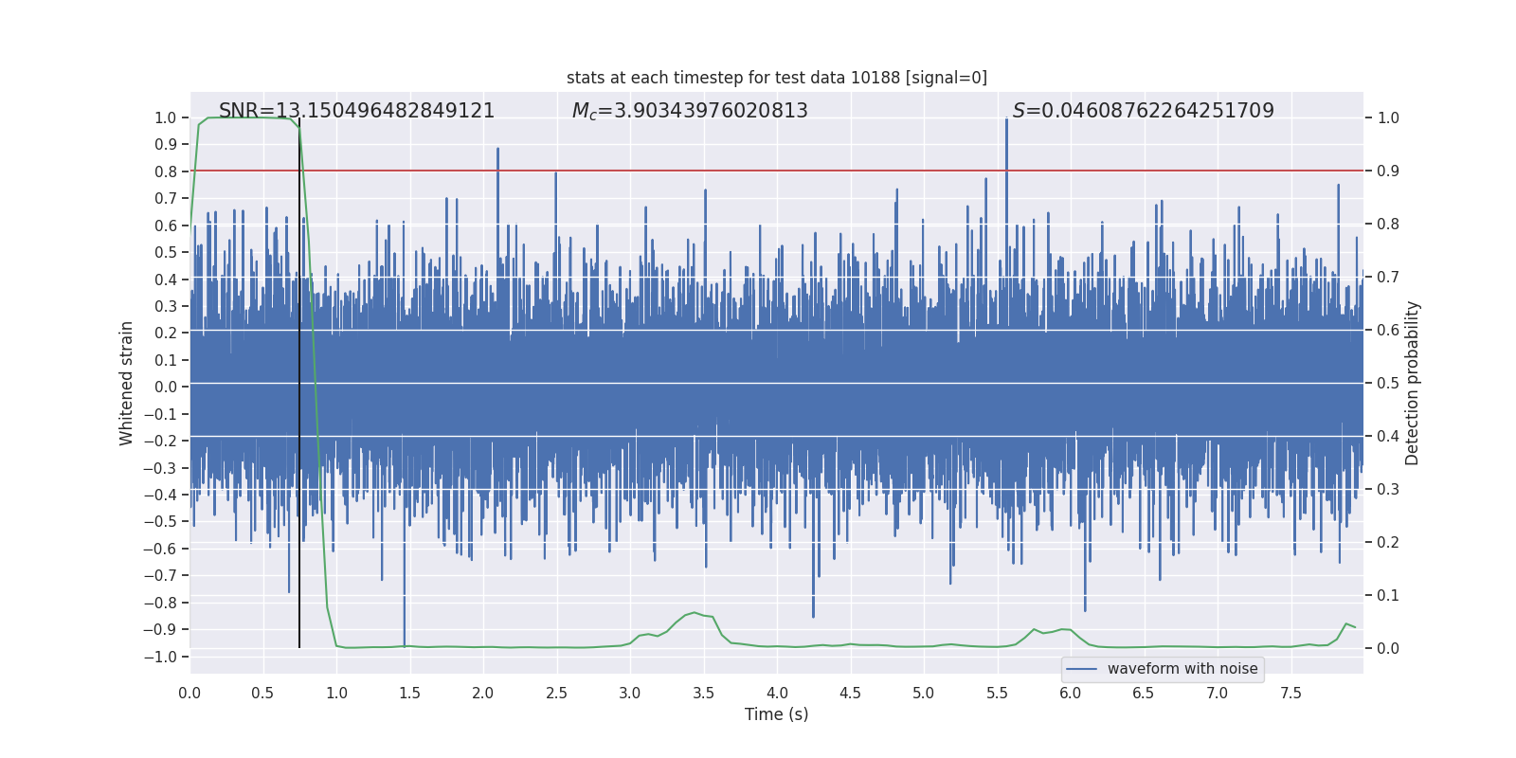Click the "Time (s)" x-axis label

[x=776, y=714]
